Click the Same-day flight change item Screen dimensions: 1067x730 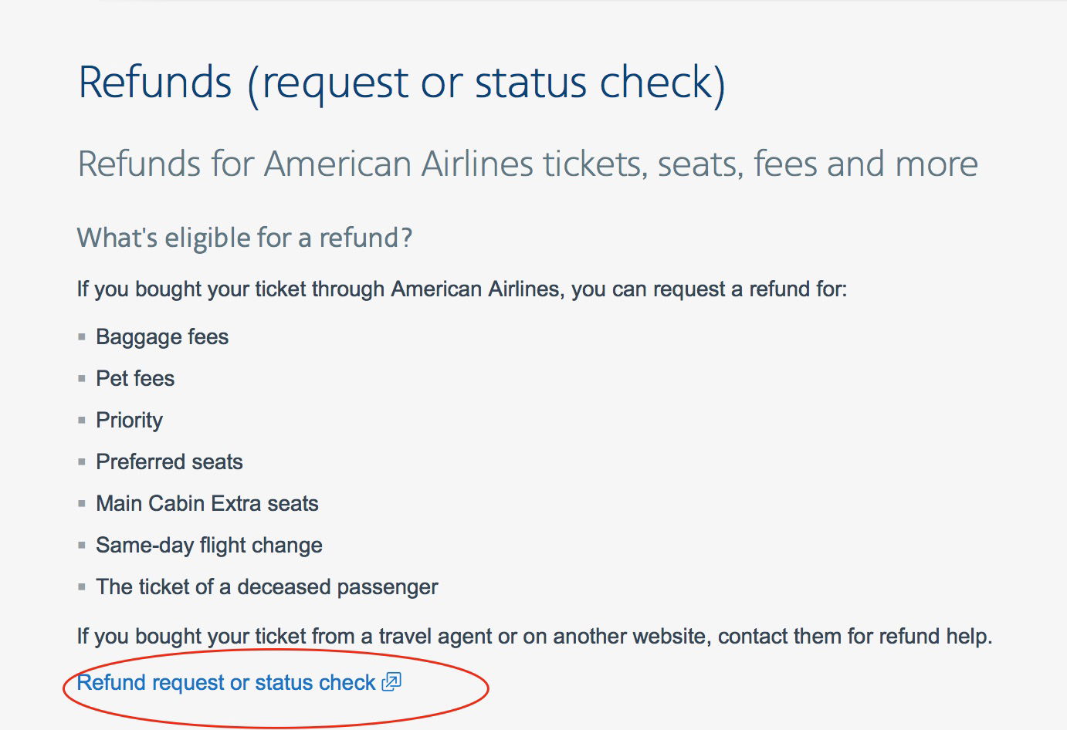pyautogui.click(x=209, y=546)
